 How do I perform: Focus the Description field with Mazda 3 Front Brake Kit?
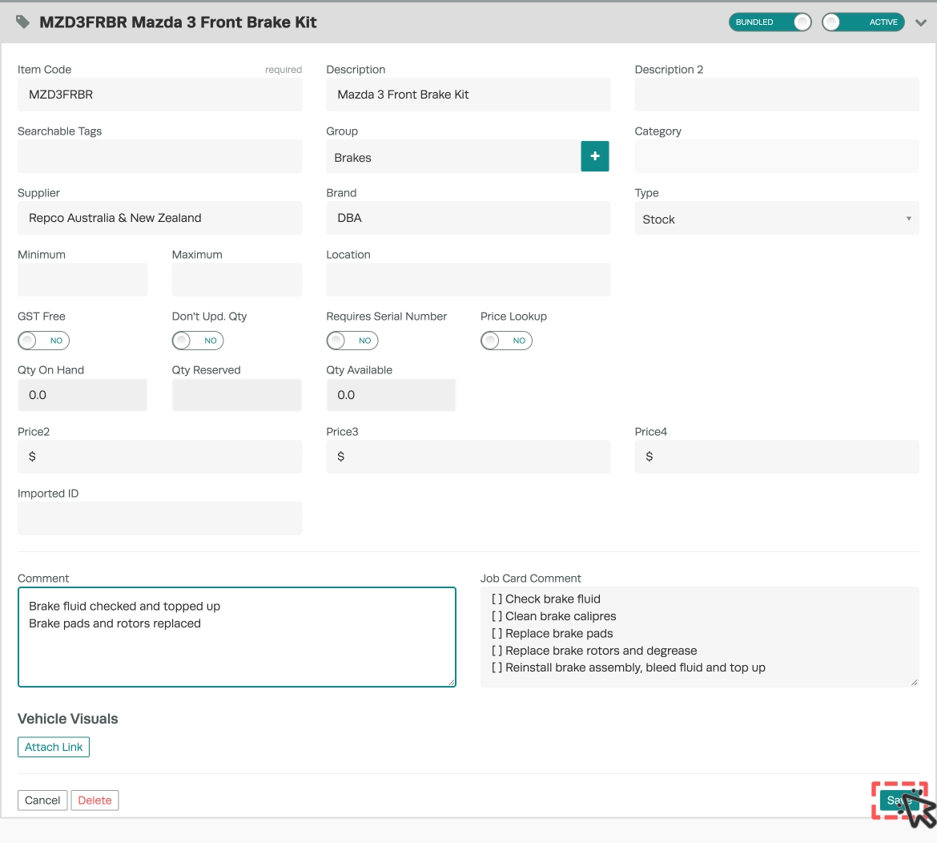[468, 95]
